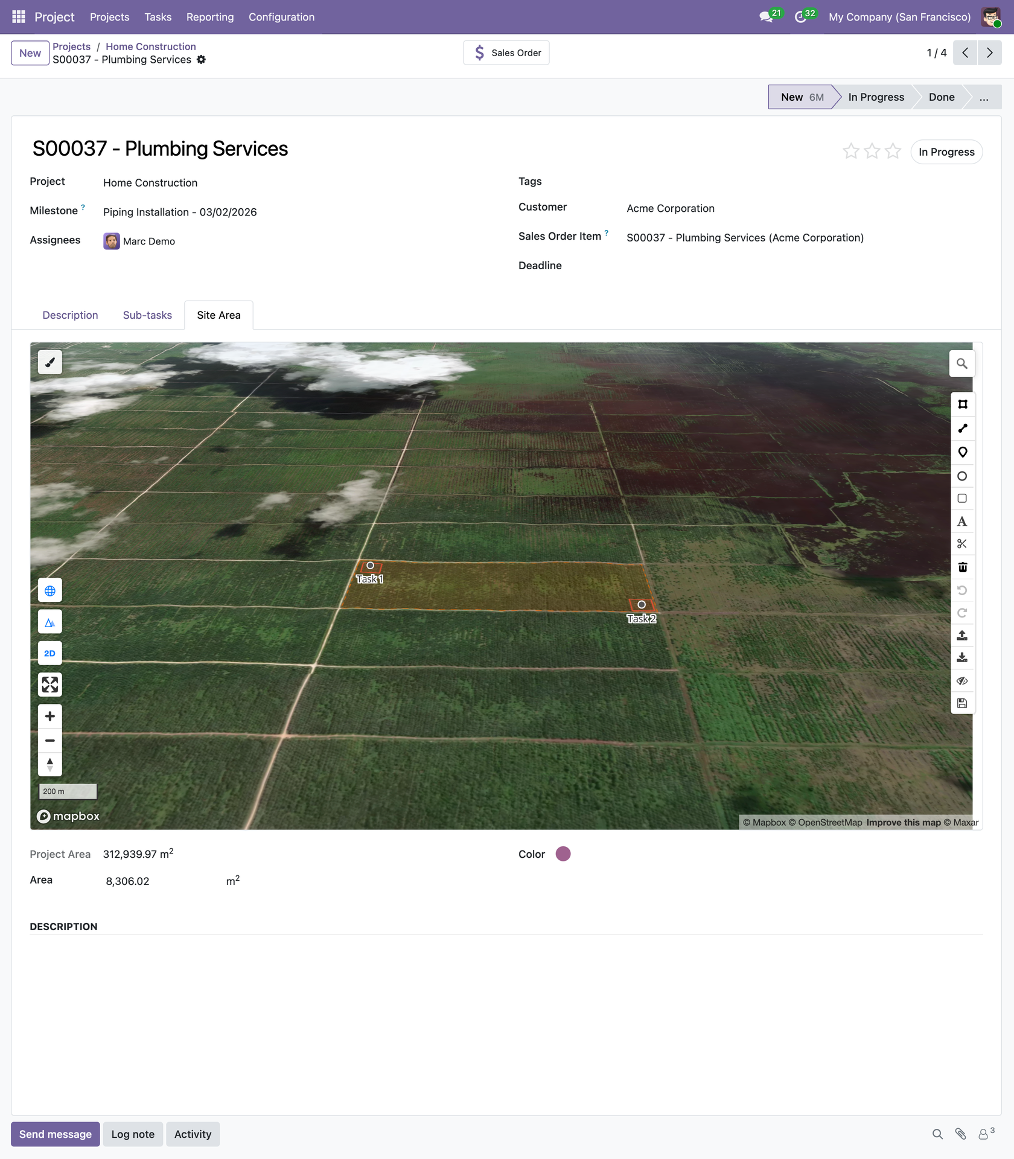Toggle the 2D map view button

click(x=50, y=653)
